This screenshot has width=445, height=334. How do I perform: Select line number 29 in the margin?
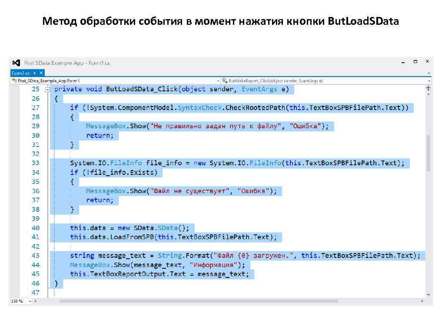pyautogui.click(x=37, y=126)
